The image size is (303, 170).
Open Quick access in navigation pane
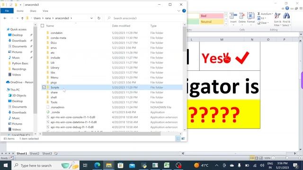point(18,29)
